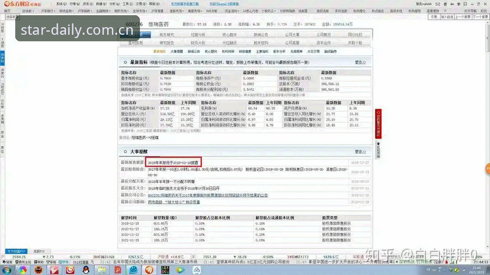
Task: Click the 东方财富 tab at bottom left
Action: 16,251
